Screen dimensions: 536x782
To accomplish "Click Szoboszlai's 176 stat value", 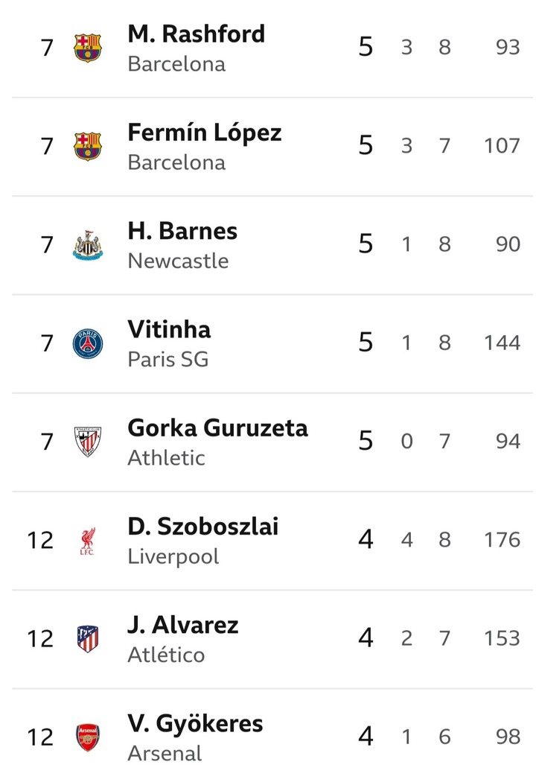I will (x=501, y=539).
